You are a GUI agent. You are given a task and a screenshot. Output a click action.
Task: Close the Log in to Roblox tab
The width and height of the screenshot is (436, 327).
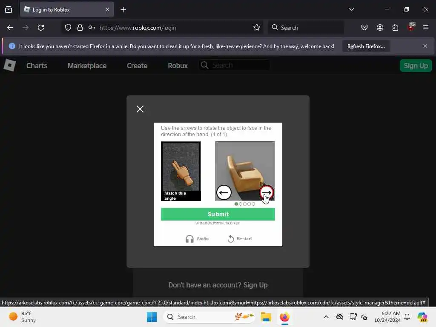[x=107, y=9]
